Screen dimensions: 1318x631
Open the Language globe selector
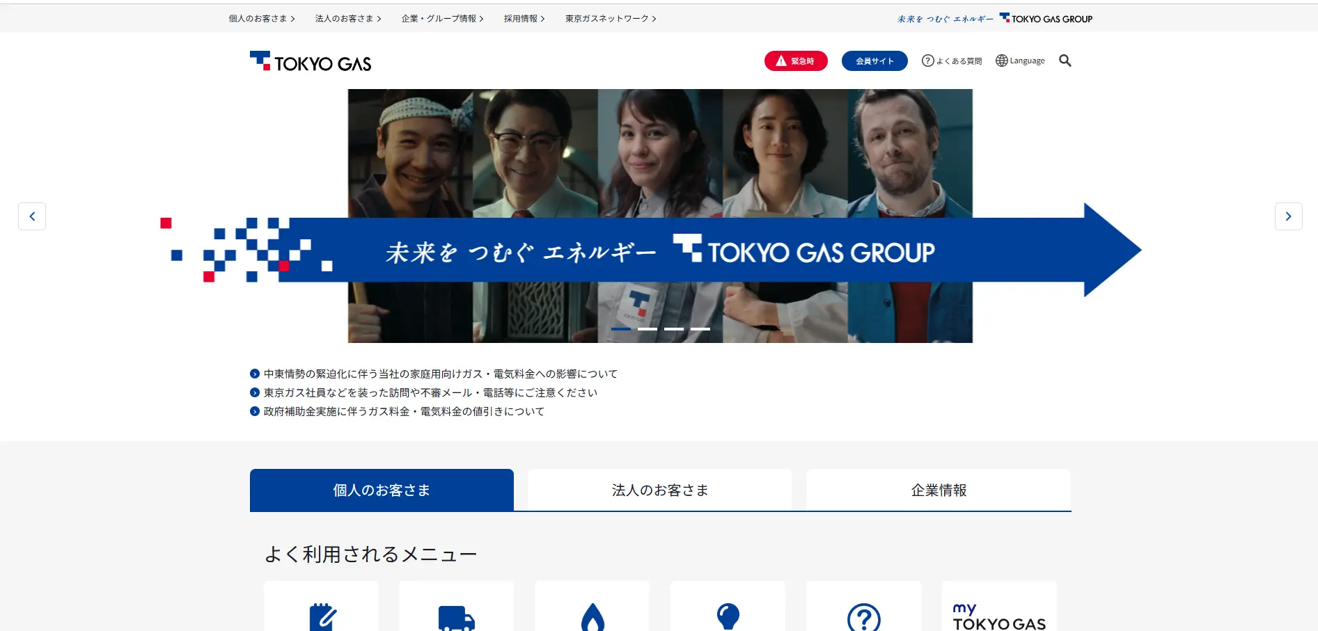[x=1020, y=61]
